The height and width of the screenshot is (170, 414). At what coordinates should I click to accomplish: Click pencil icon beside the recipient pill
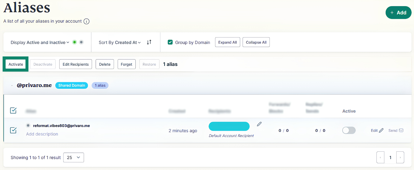(x=259, y=124)
